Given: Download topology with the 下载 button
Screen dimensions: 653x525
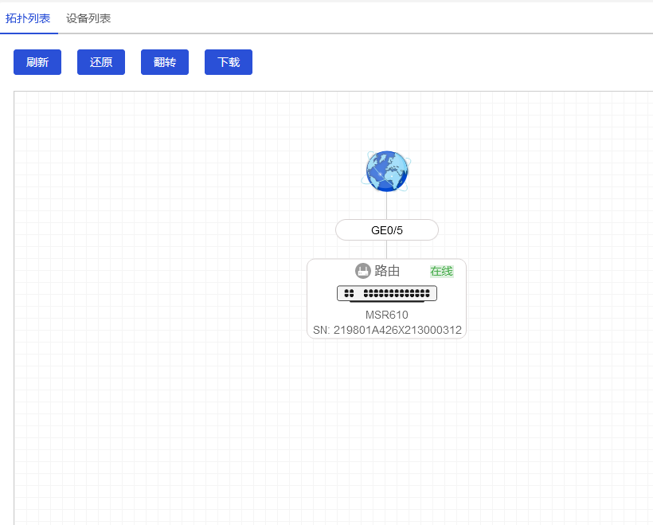Looking at the screenshot, I should click(229, 62).
